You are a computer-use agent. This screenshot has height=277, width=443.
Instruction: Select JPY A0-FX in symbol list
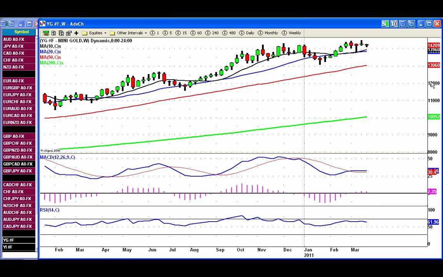coord(19,46)
